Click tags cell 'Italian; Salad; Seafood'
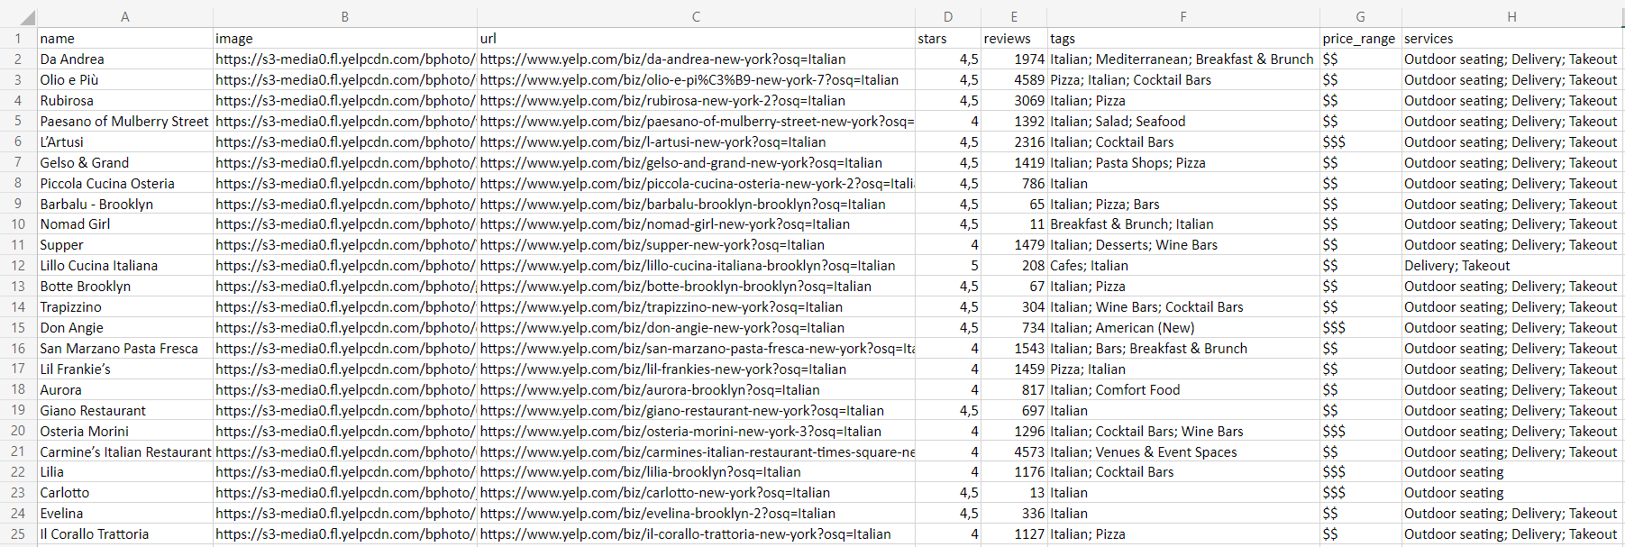This screenshot has height=547, width=1625. pyautogui.click(x=1183, y=121)
